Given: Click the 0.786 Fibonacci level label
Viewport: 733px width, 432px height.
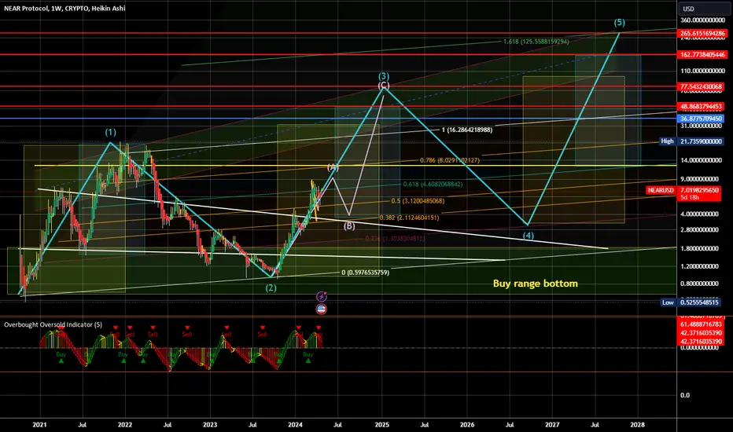Looking at the screenshot, I should [450, 160].
